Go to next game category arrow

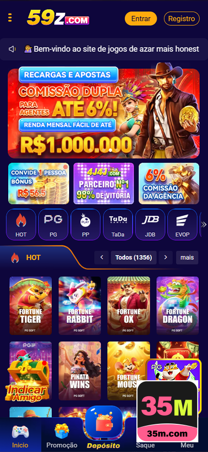(165, 258)
